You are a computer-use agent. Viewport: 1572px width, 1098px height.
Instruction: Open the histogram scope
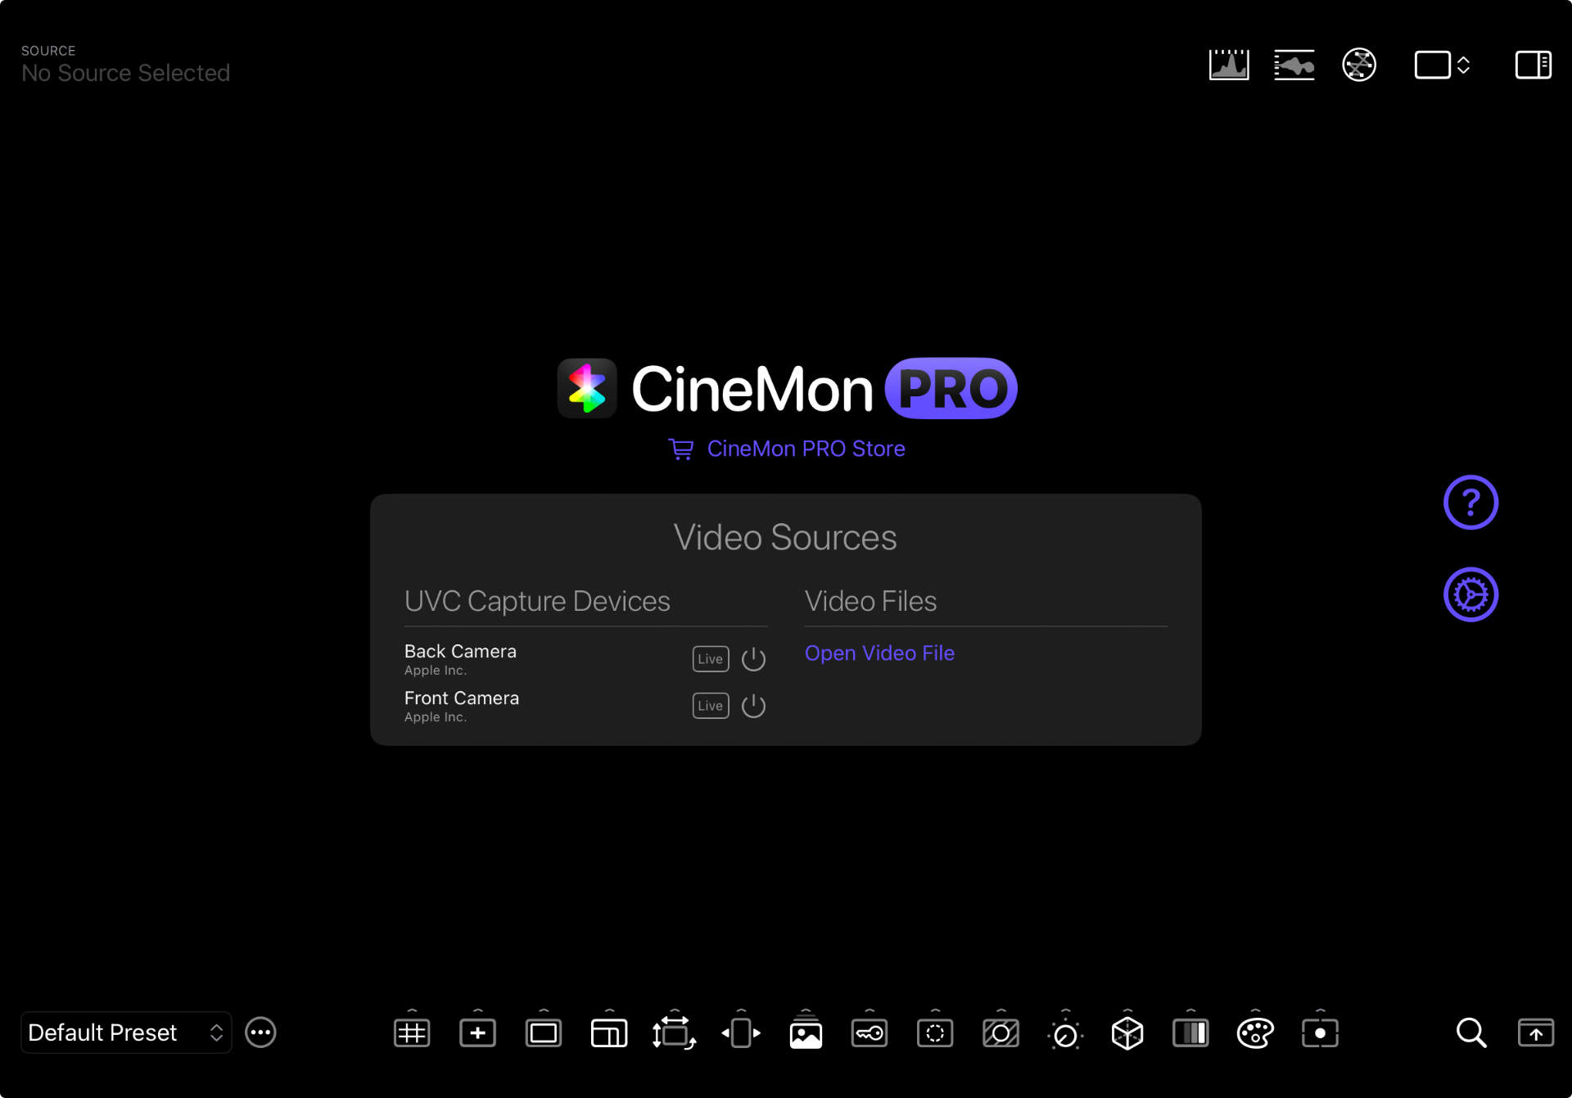point(1228,65)
